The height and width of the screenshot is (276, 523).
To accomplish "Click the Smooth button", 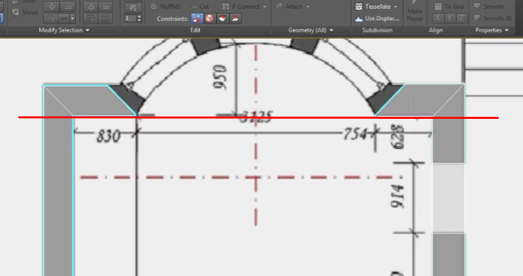I will [489, 6].
